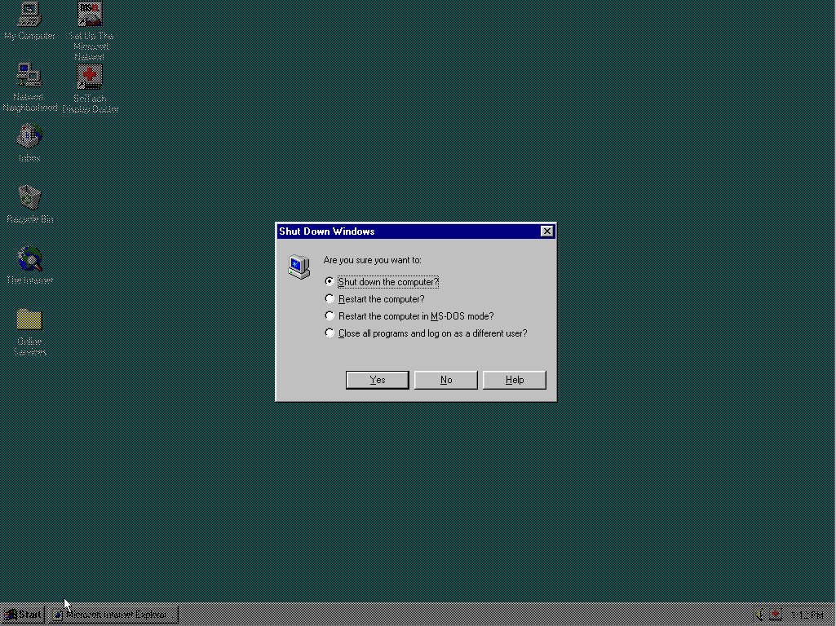Confirm shutdown with the Yes button
The image size is (836, 626).
pos(377,380)
